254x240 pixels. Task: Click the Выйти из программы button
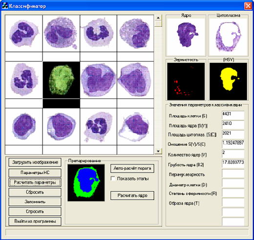coord(35,221)
